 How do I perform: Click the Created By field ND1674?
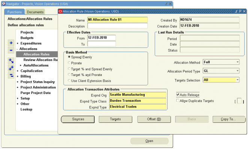pos(210,20)
